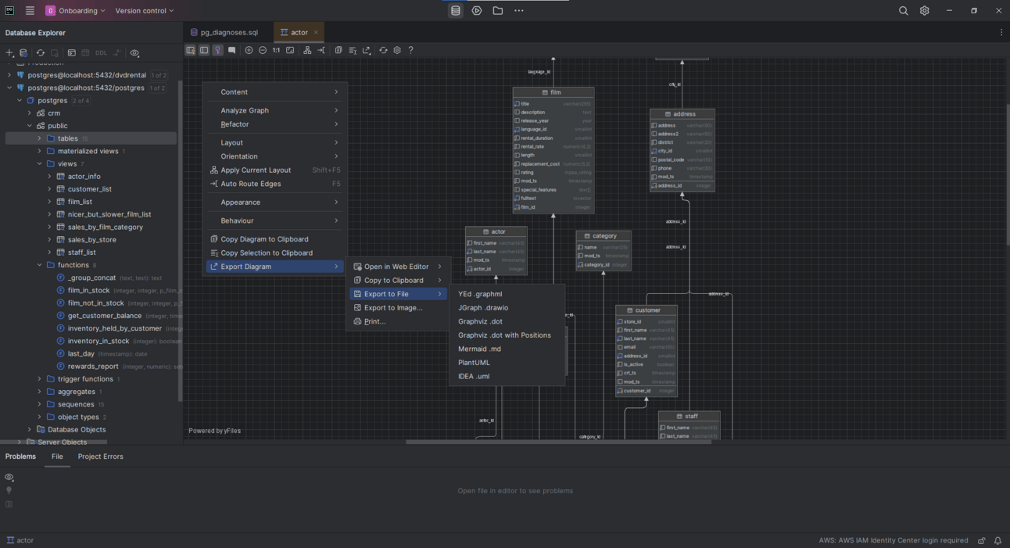Click the refresh icon in Database Explorer toolbar
The width and height of the screenshot is (1010, 548).
click(x=41, y=53)
